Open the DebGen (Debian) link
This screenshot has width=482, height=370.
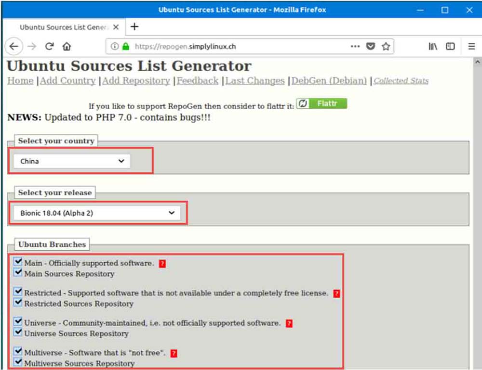pyautogui.click(x=329, y=81)
